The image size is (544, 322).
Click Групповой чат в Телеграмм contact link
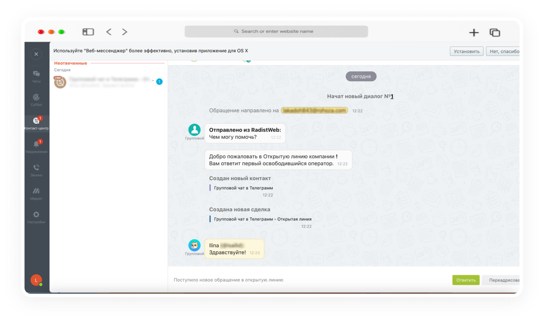tap(243, 188)
